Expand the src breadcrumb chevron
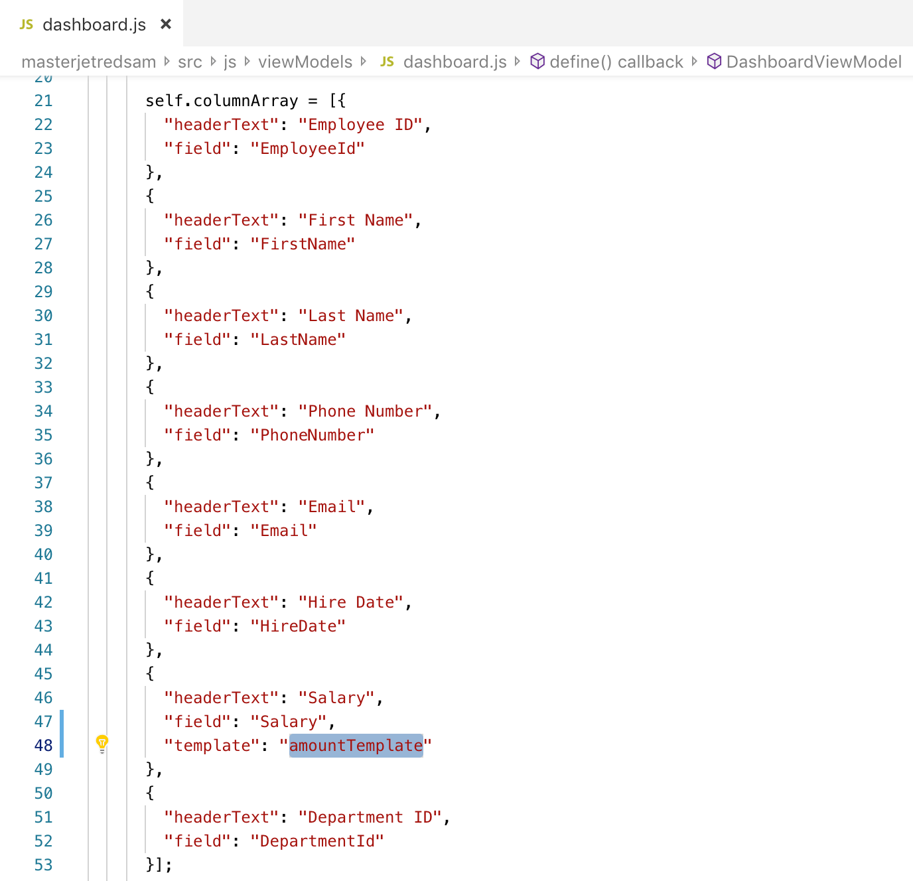Image resolution: width=913 pixels, height=881 pixels. [214, 61]
